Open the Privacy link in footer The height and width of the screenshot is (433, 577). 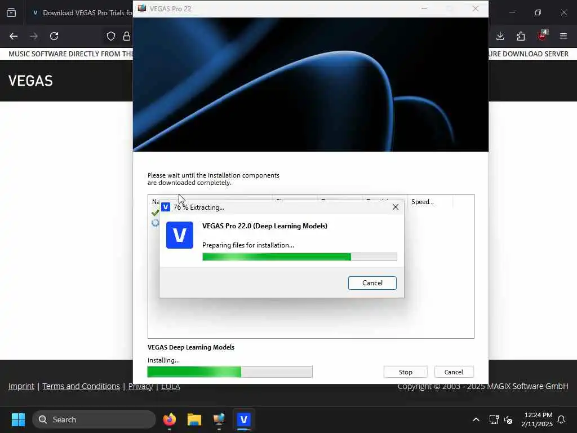140,386
